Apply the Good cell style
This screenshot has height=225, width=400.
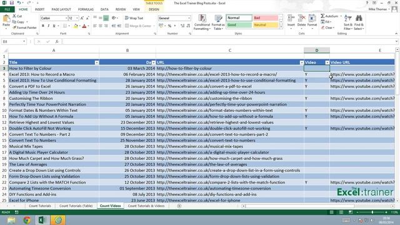point(239,25)
